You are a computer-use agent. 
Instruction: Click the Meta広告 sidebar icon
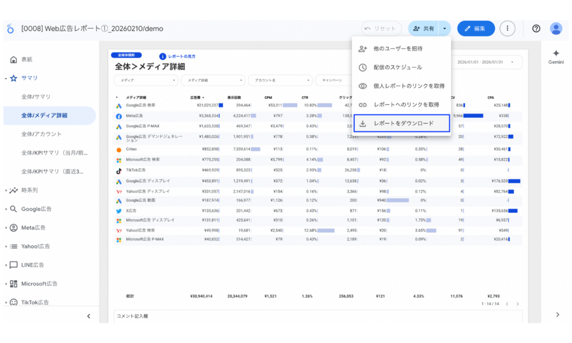(15, 228)
